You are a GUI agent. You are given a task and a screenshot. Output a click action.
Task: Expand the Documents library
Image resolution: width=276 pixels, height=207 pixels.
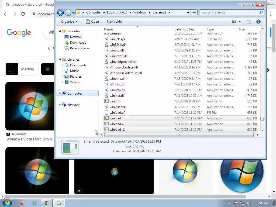coord(63,65)
